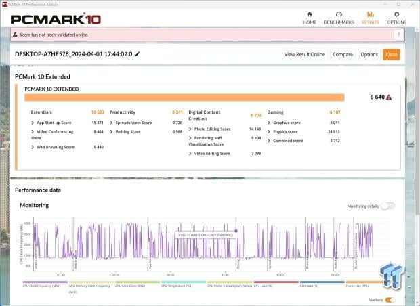Viewport: 420px width, 306px height.
Task: Click the vertical scrollbar on the right
Action: tap(418, 121)
